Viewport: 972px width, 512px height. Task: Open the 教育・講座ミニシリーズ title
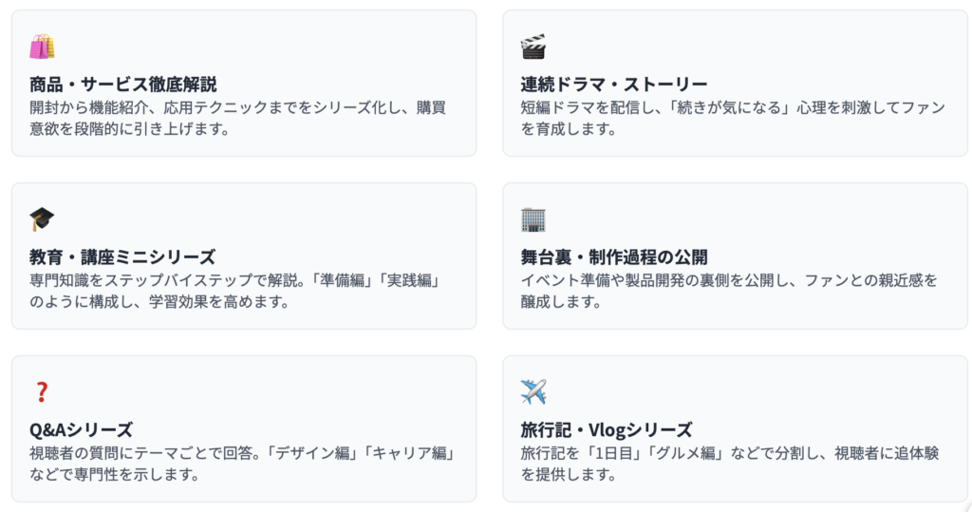[122, 256]
